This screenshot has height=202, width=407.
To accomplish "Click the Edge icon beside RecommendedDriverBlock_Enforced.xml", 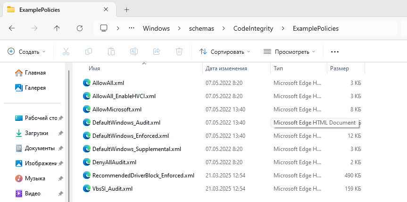I will [86, 176].
